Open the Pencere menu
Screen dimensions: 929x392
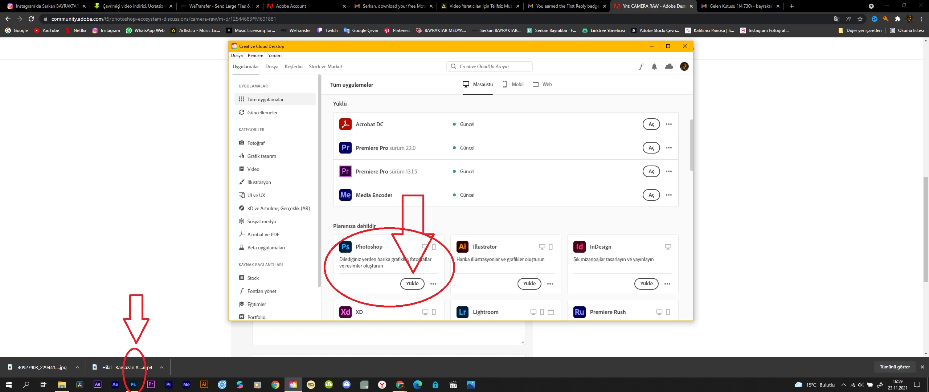pos(255,56)
